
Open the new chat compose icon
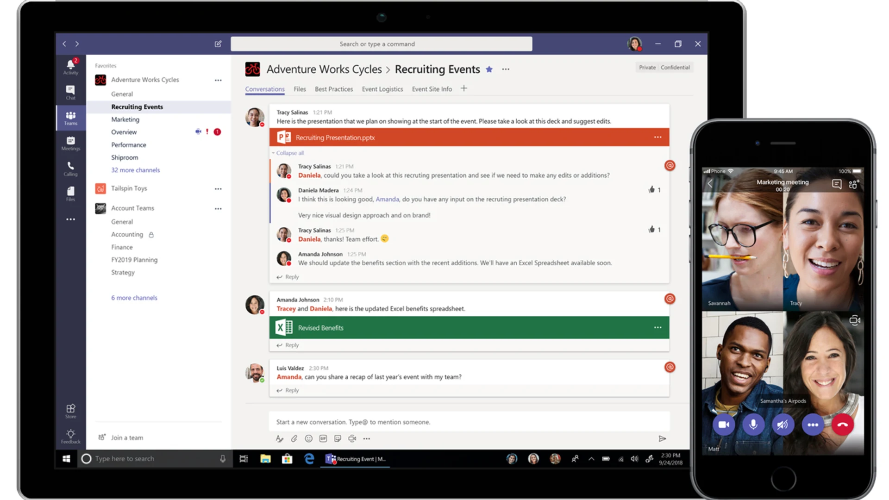pyautogui.click(x=218, y=44)
